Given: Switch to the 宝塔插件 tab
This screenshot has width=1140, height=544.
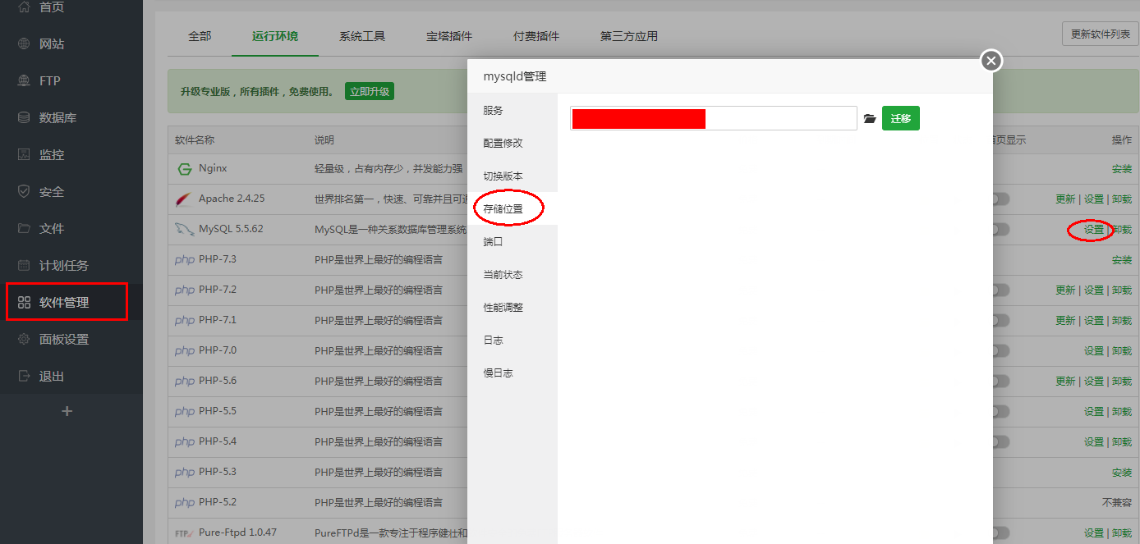Looking at the screenshot, I should pyautogui.click(x=449, y=36).
